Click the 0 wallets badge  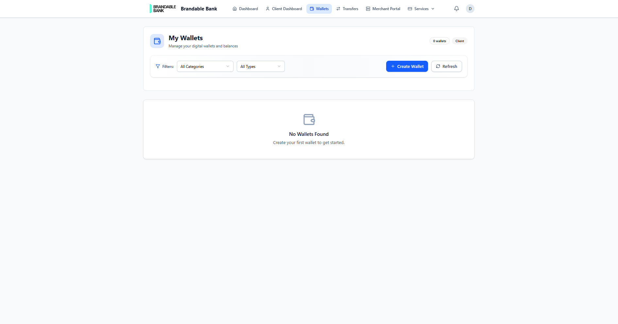(x=439, y=41)
